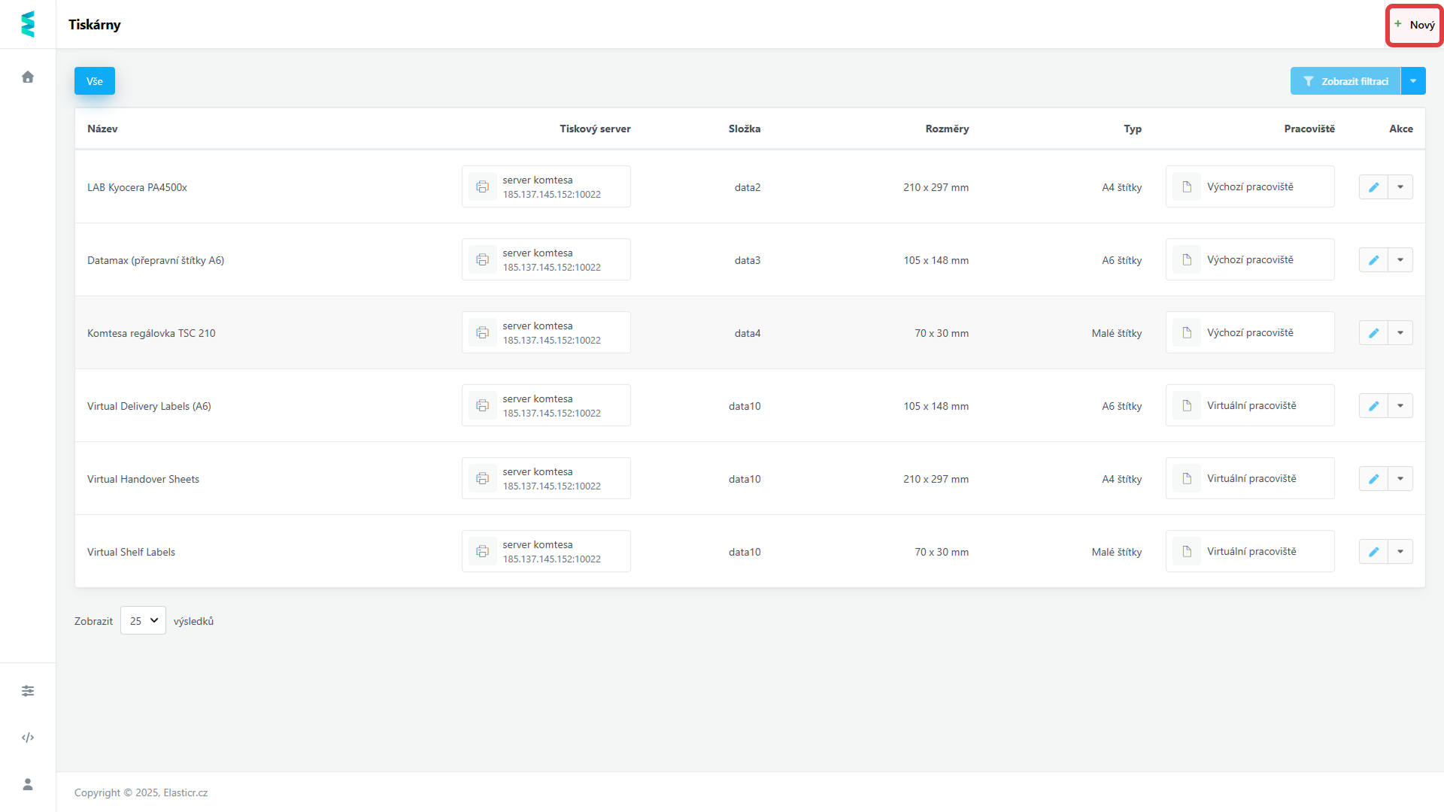The height and width of the screenshot is (812, 1444).
Task: Open the results per page selector
Action: coord(143,621)
